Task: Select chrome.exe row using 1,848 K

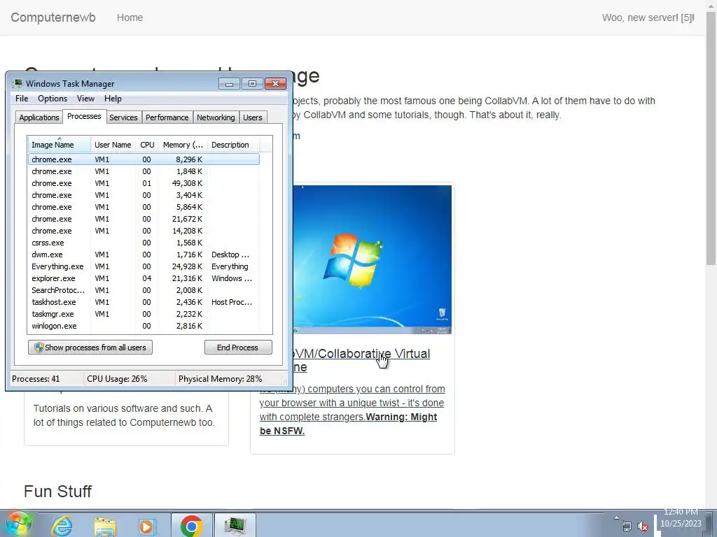Action: pos(144,171)
